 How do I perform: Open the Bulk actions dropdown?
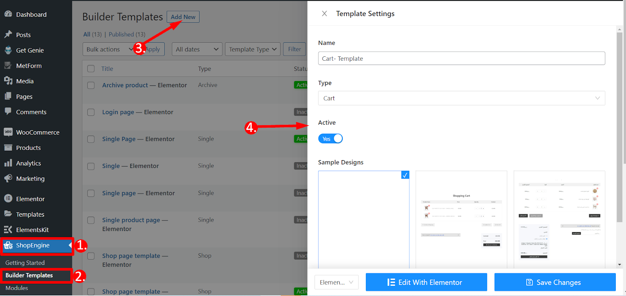click(109, 49)
